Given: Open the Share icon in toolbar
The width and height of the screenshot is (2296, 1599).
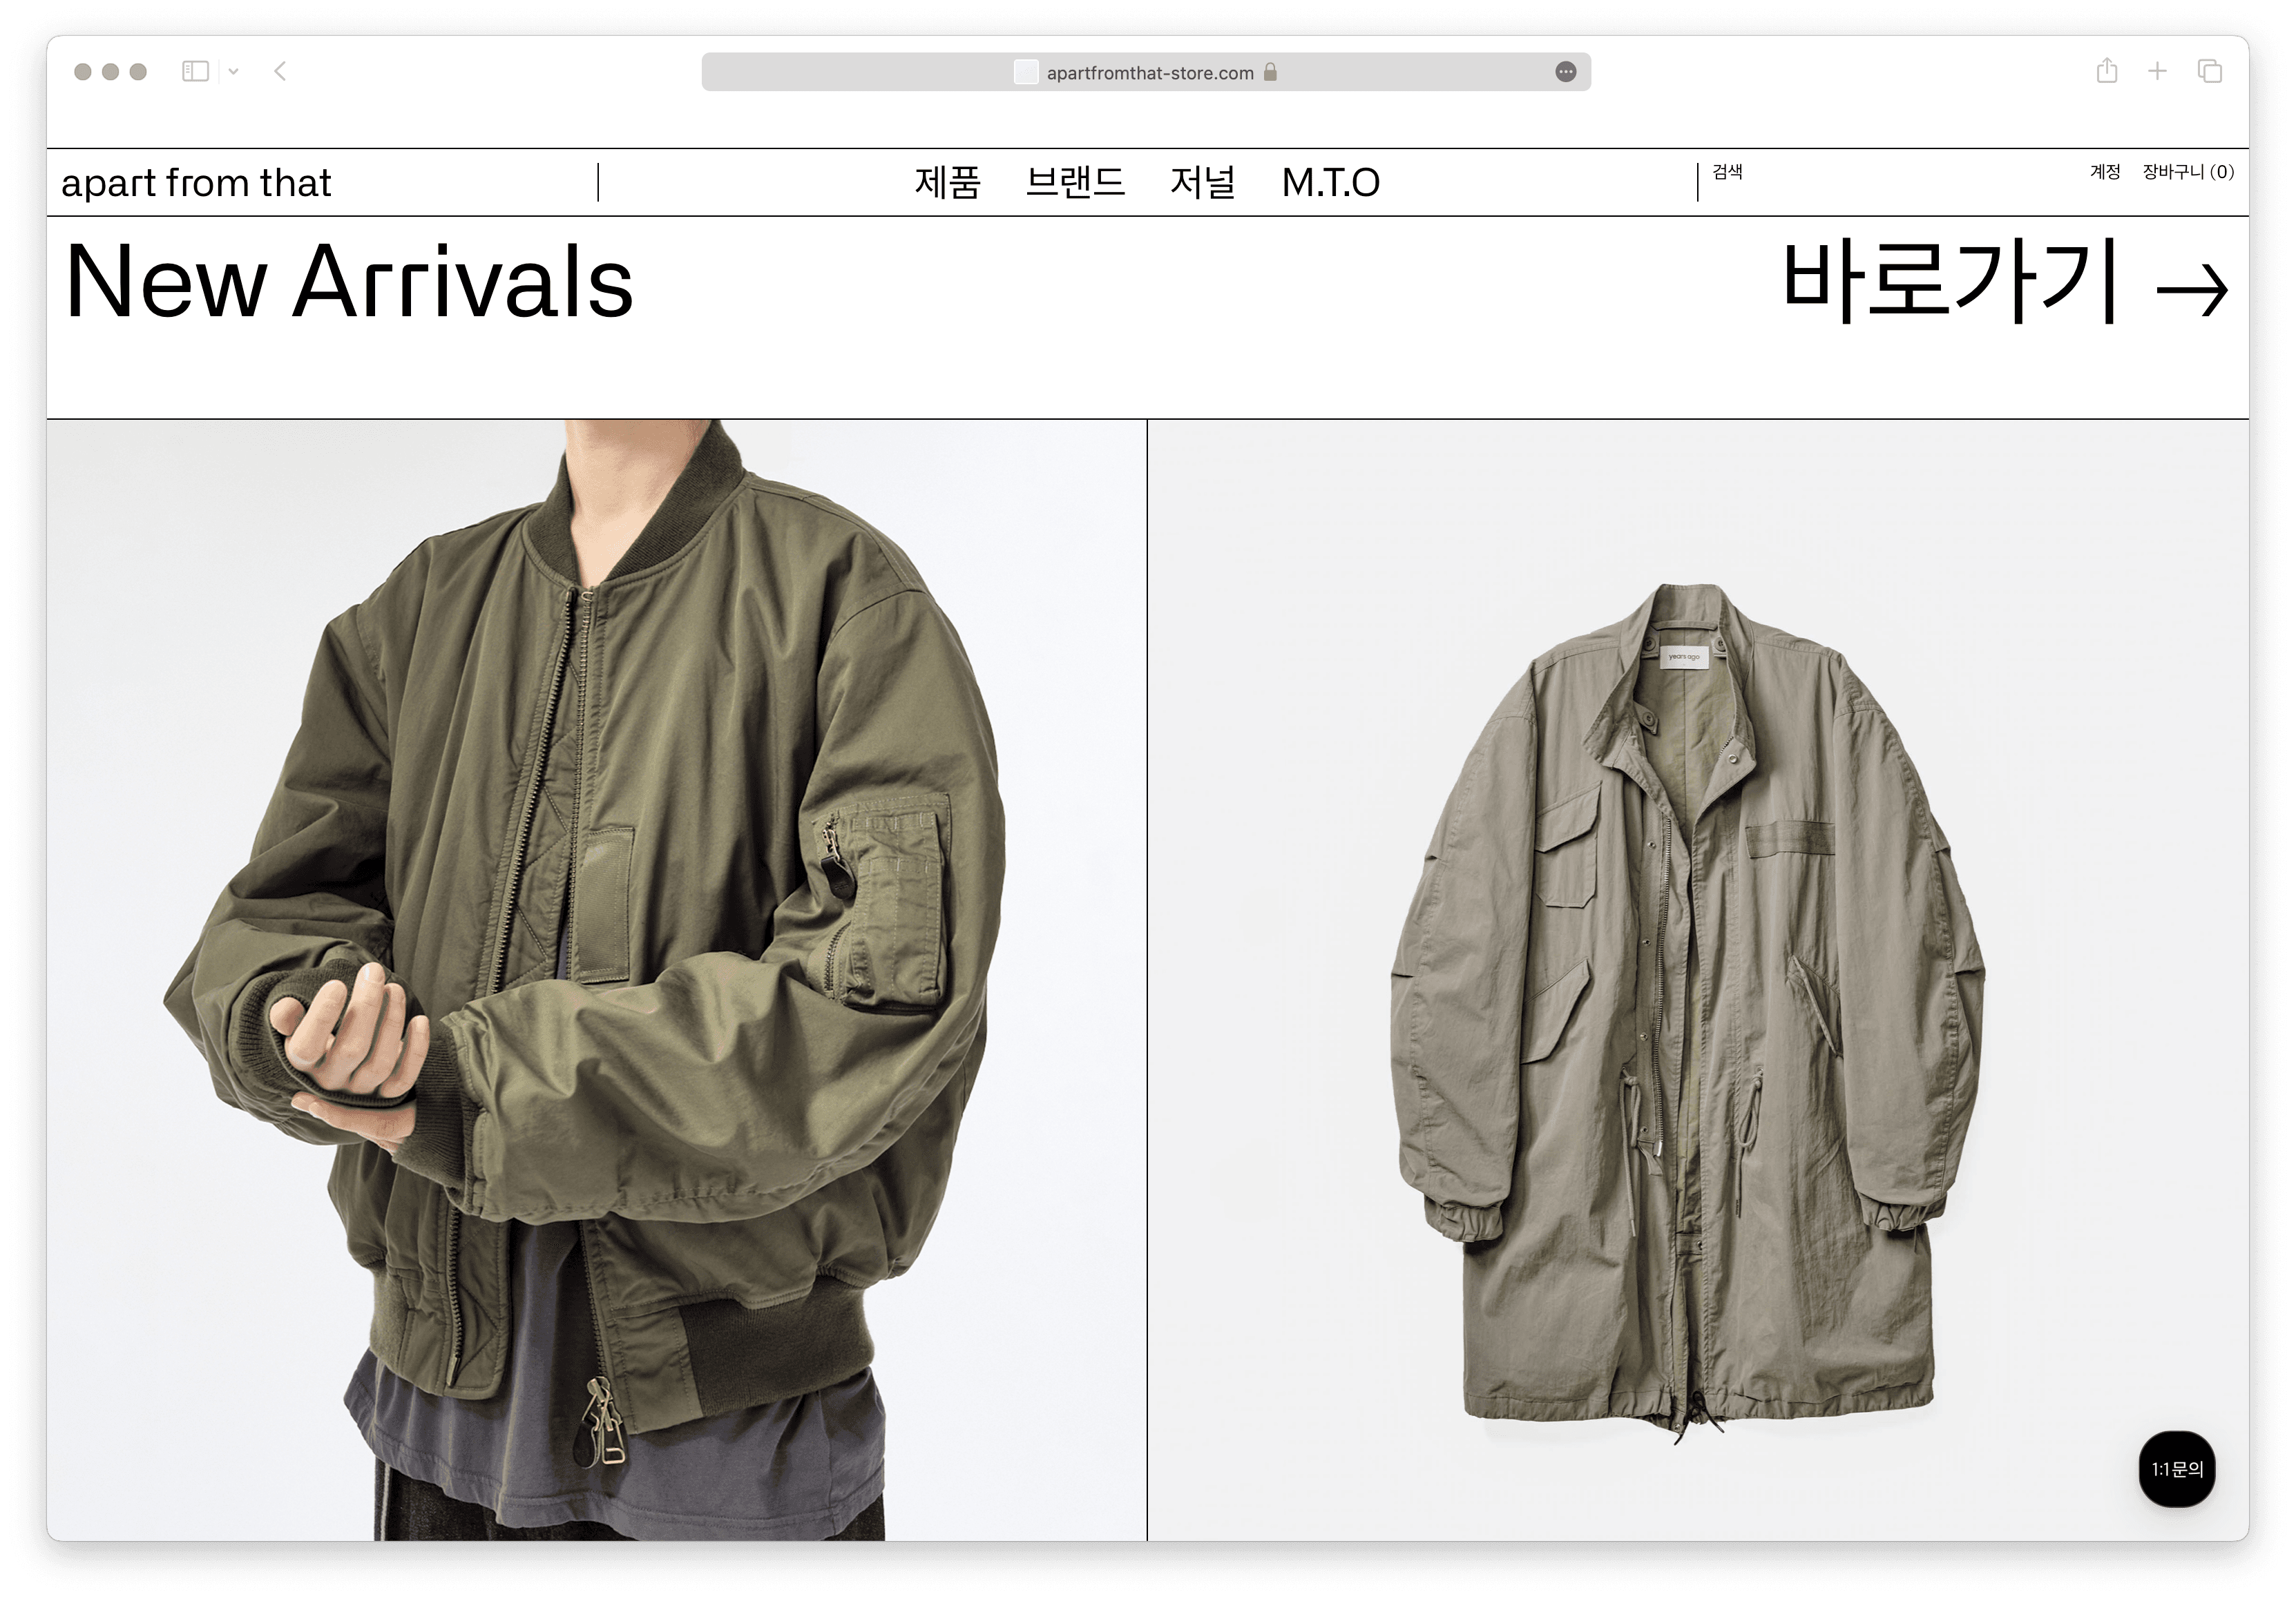Looking at the screenshot, I should tap(2107, 70).
